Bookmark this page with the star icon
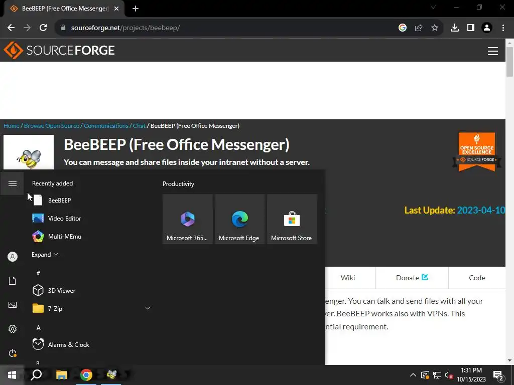Viewport: 514px width, 385px height. [x=434, y=28]
